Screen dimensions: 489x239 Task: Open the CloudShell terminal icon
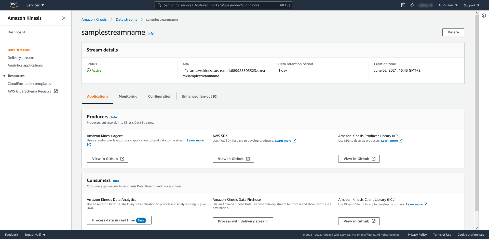pyautogui.click(x=403, y=5)
